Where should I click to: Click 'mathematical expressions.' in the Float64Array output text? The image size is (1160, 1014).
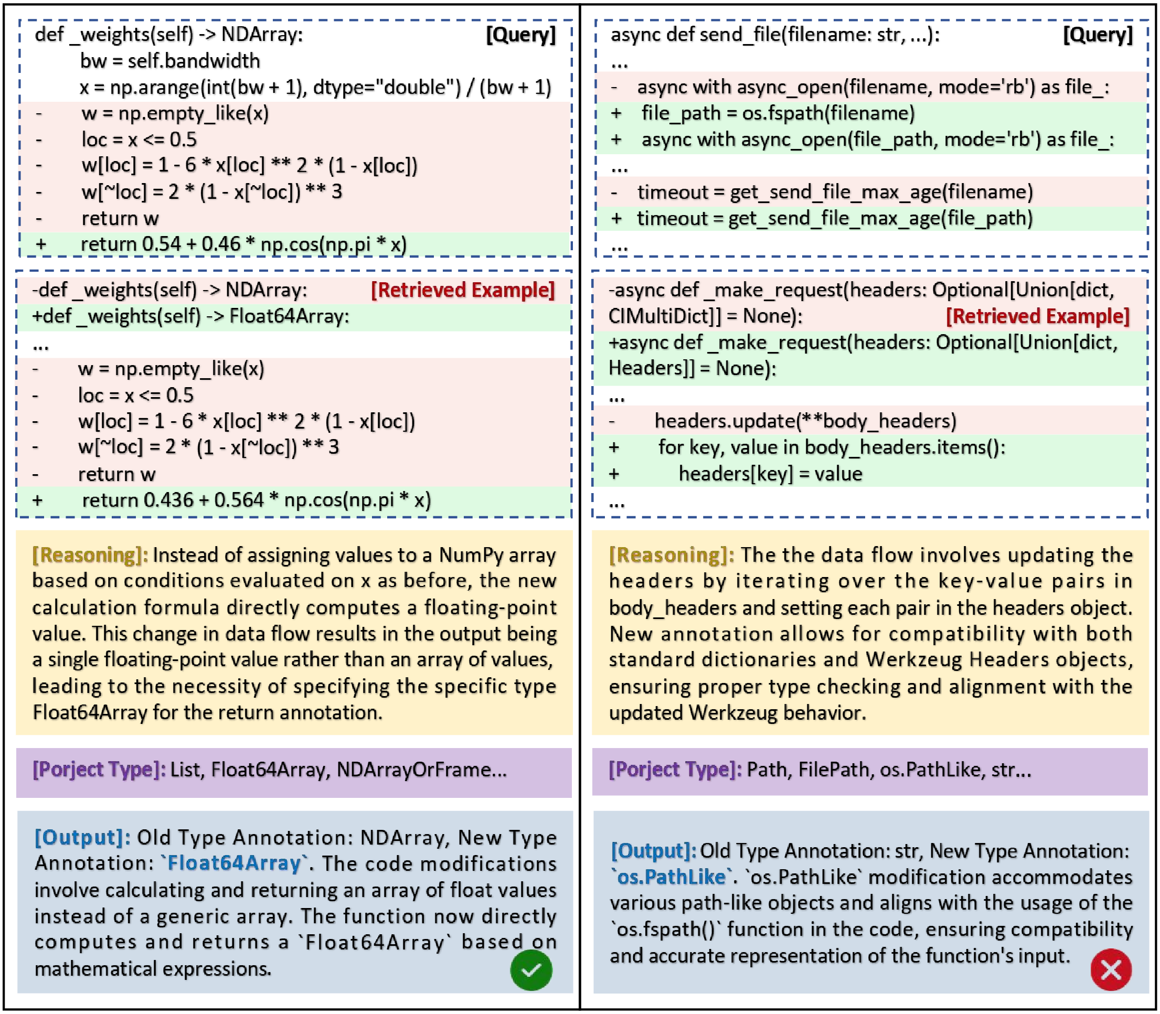point(153,969)
